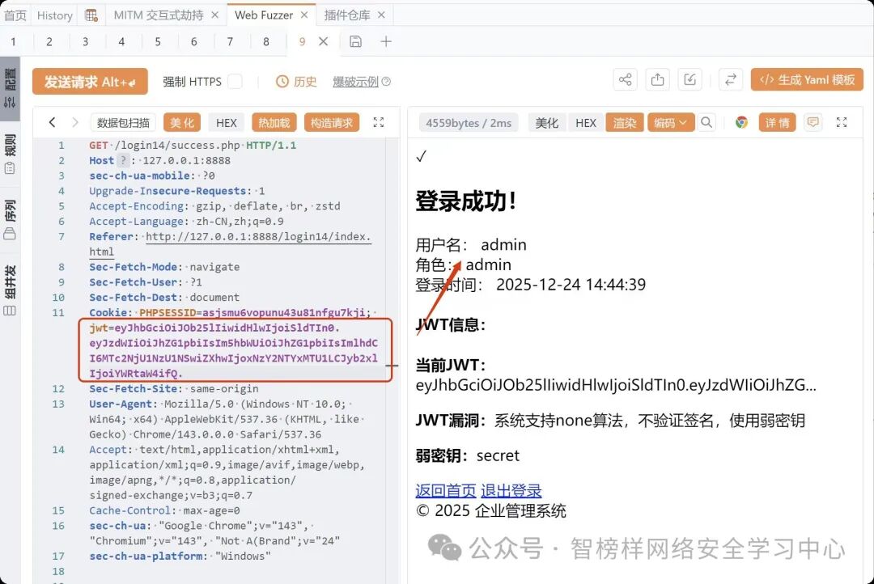874x584 pixels.
Task: Close the 插件仓库 tab
Action: [x=381, y=15]
